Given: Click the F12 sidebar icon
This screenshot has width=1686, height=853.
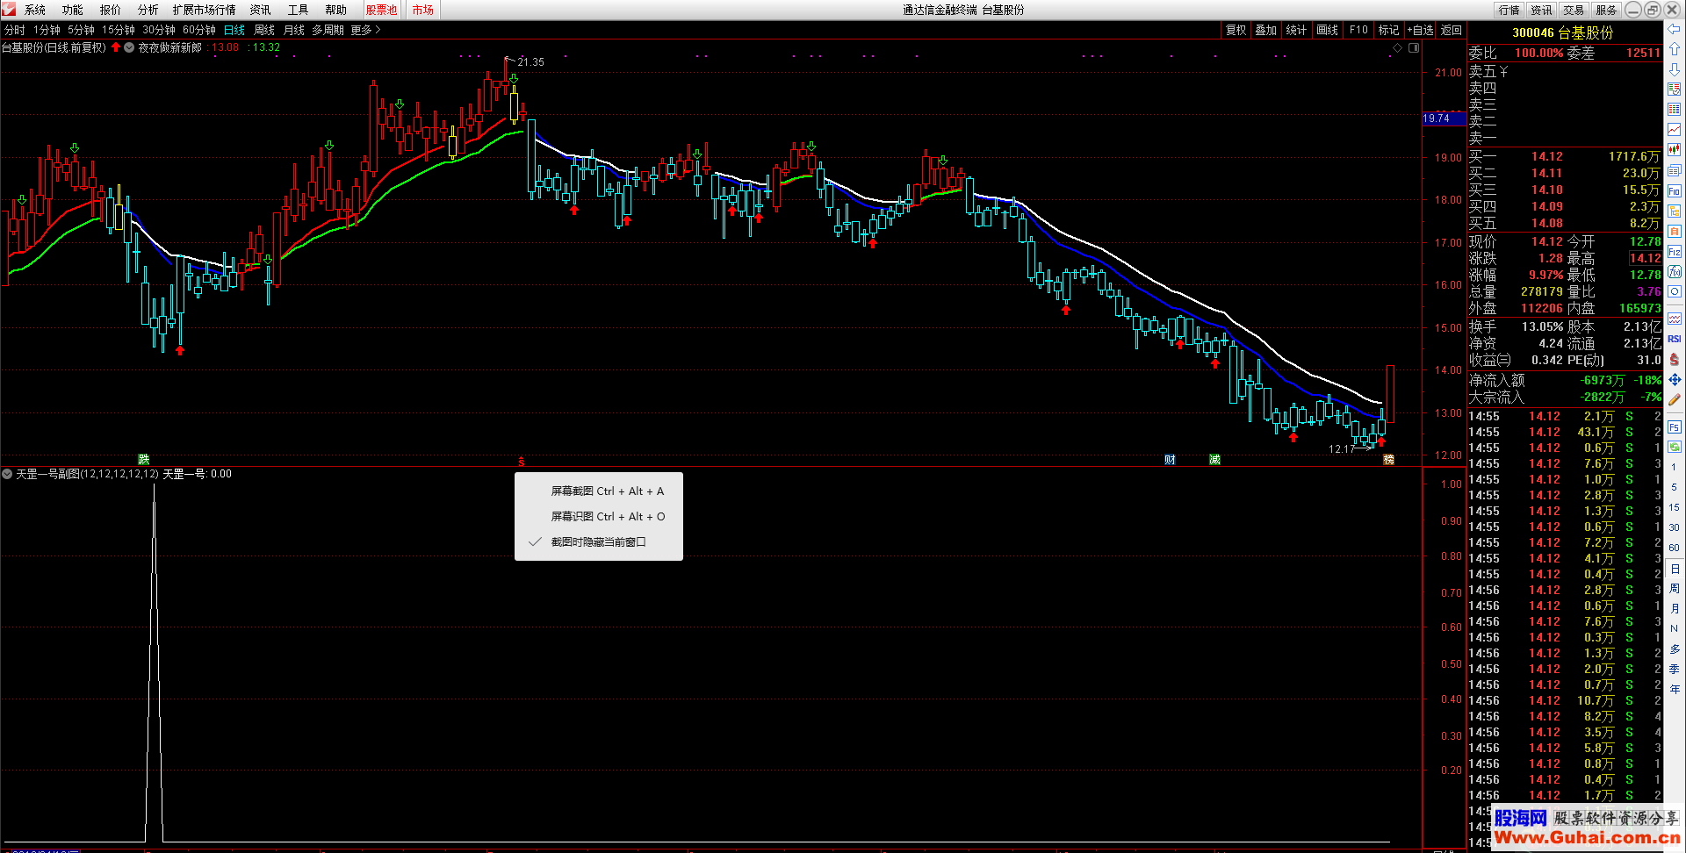Looking at the screenshot, I should click(1675, 251).
